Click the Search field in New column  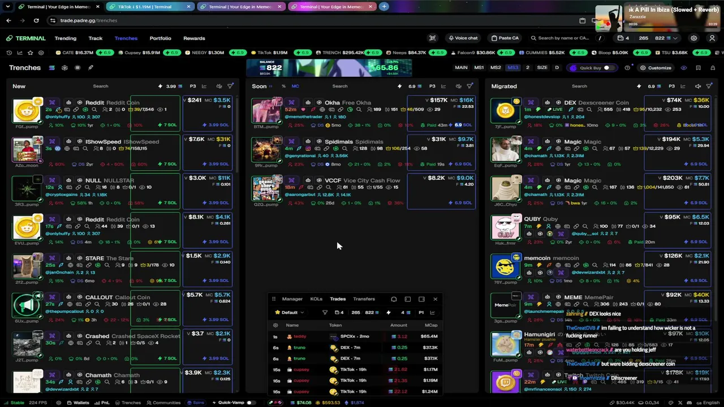(x=101, y=86)
